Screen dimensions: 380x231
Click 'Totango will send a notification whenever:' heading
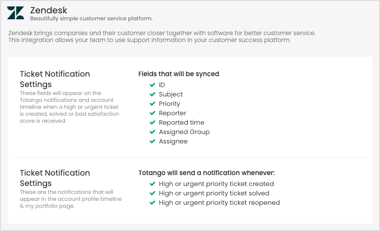pyautogui.click(x=207, y=173)
